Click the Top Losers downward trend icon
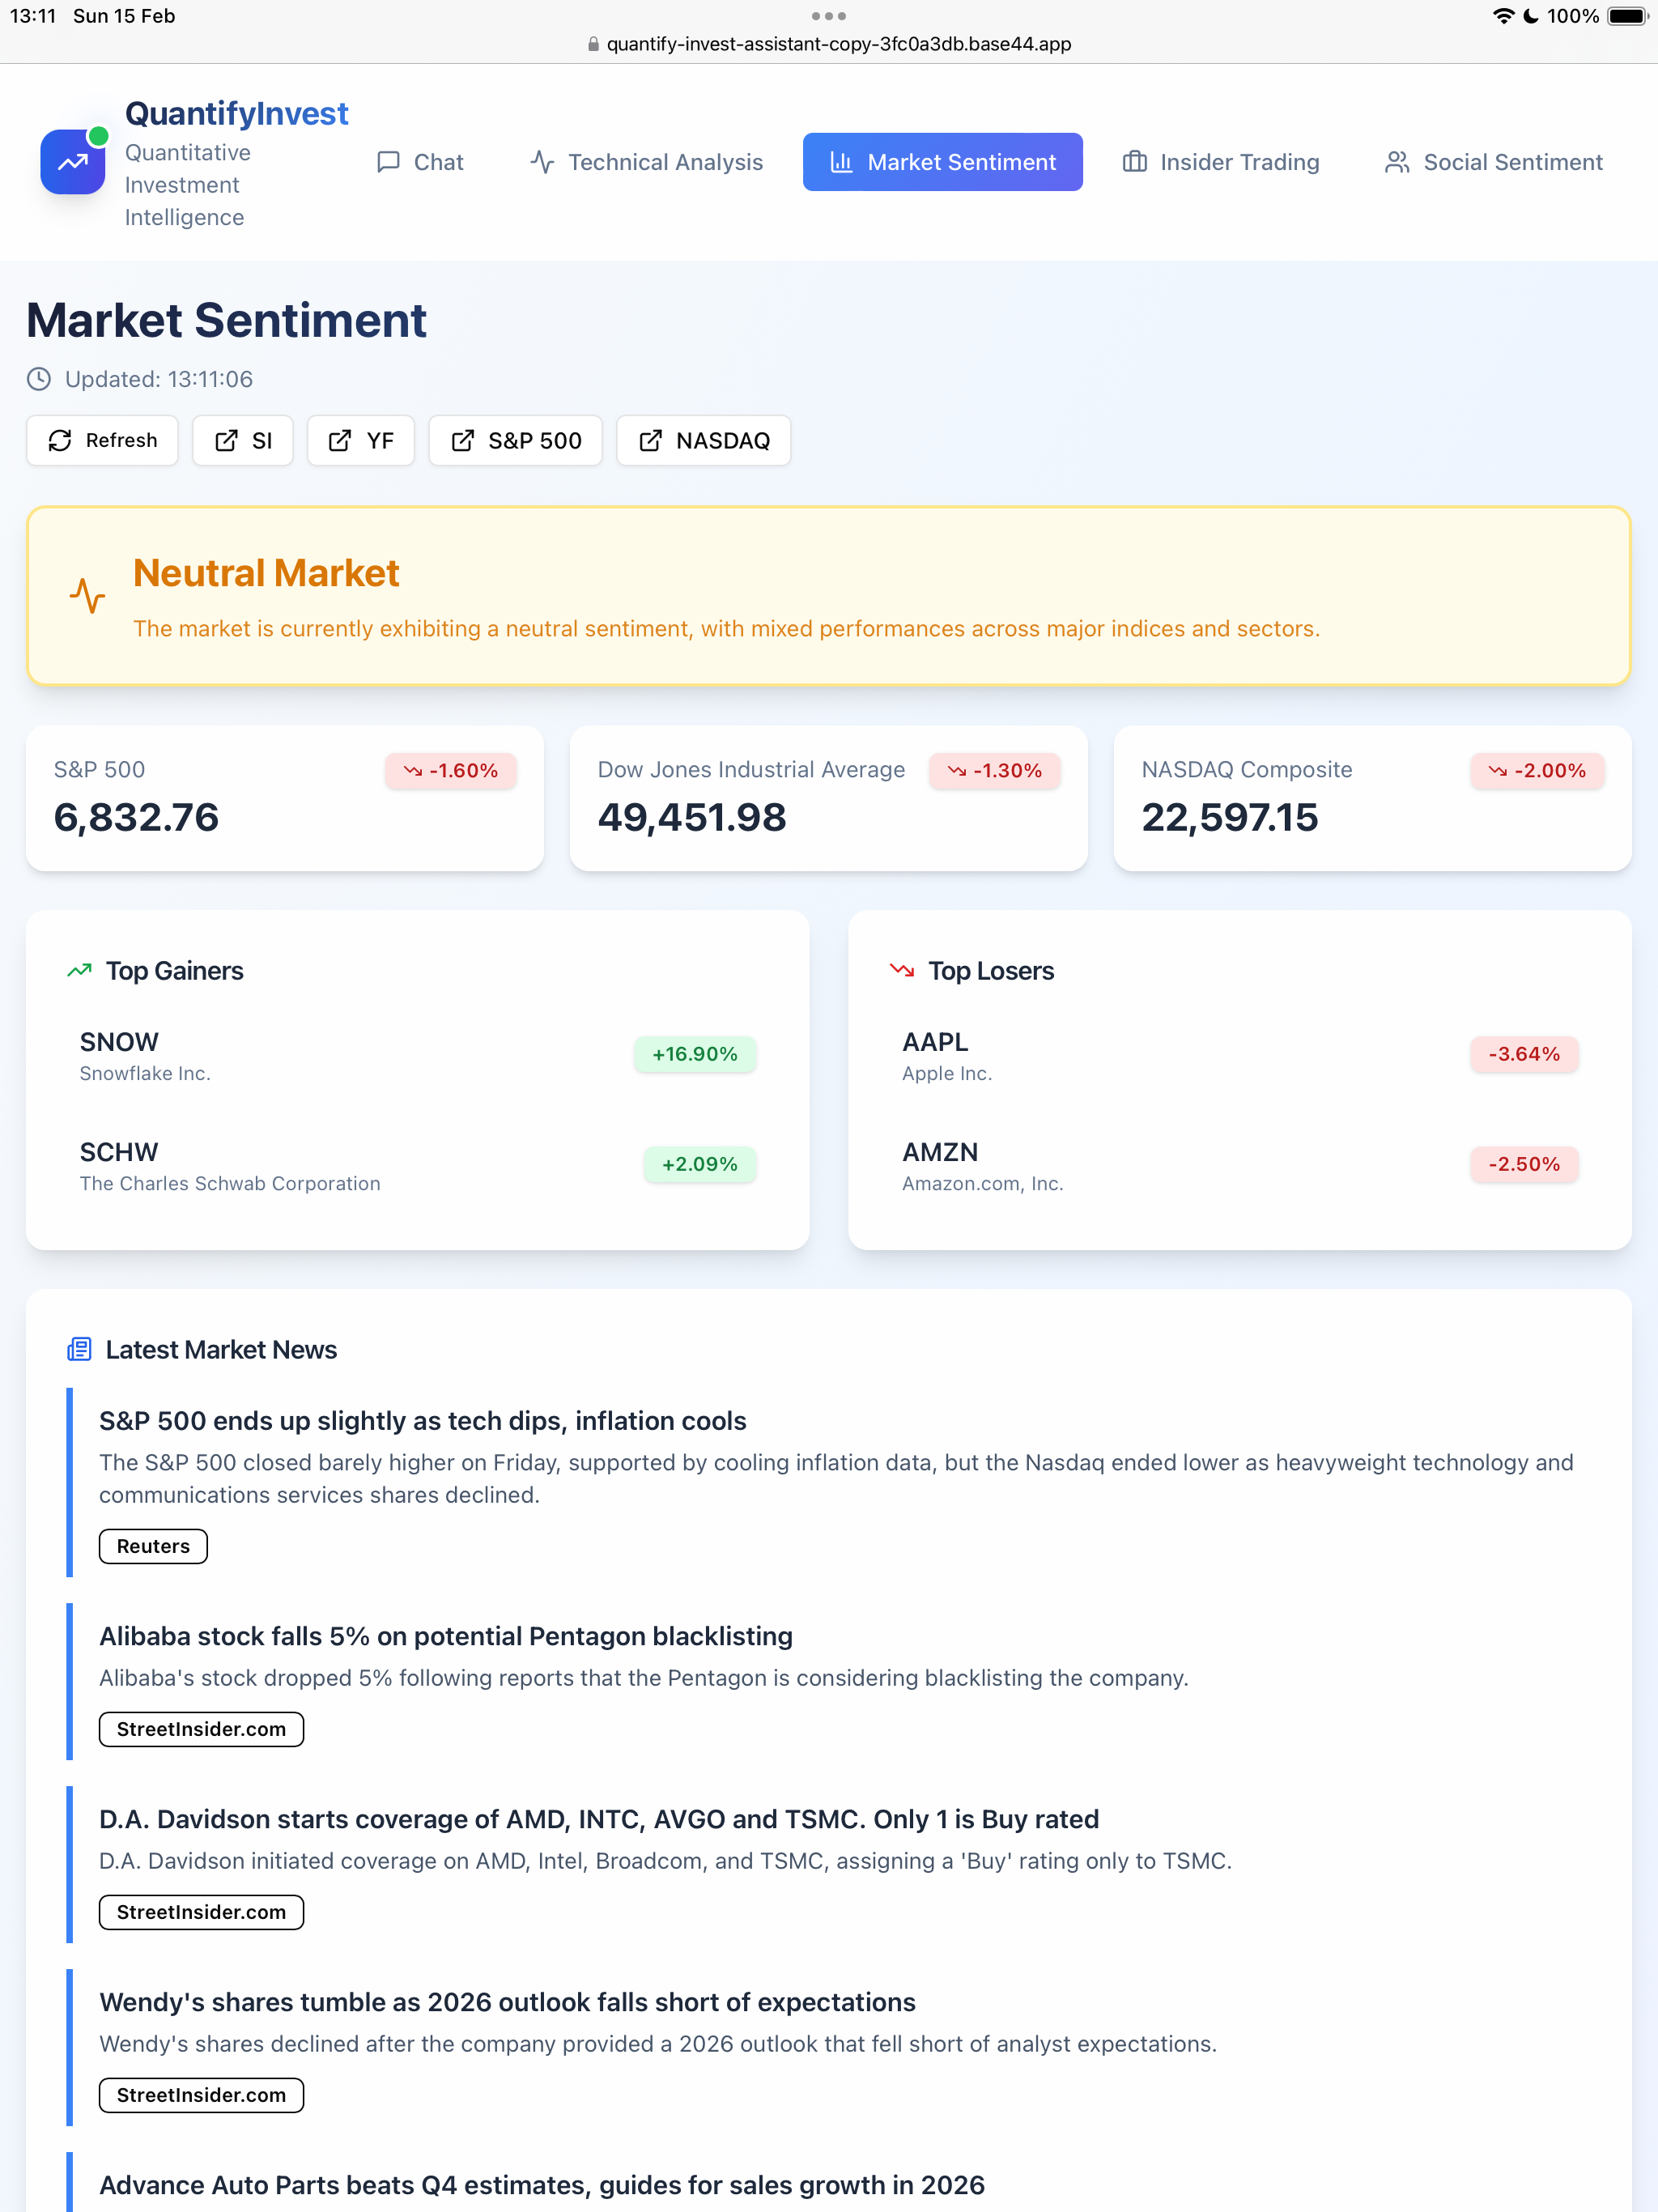 (902, 970)
